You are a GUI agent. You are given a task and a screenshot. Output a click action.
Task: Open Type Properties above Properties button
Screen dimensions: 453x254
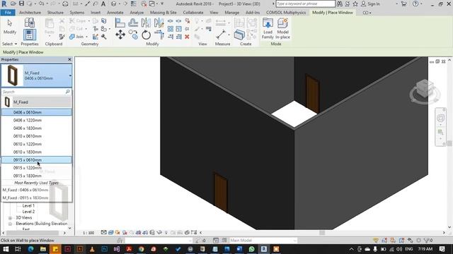(x=30, y=23)
